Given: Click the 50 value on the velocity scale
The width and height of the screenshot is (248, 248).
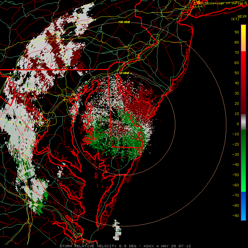Looking at the screenshot, I should click(237, 73).
